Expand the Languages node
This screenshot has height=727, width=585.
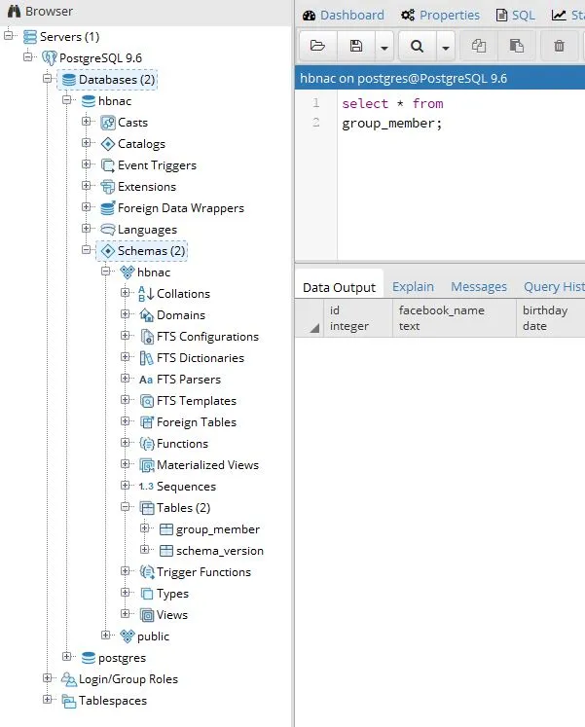click(87, 228)
